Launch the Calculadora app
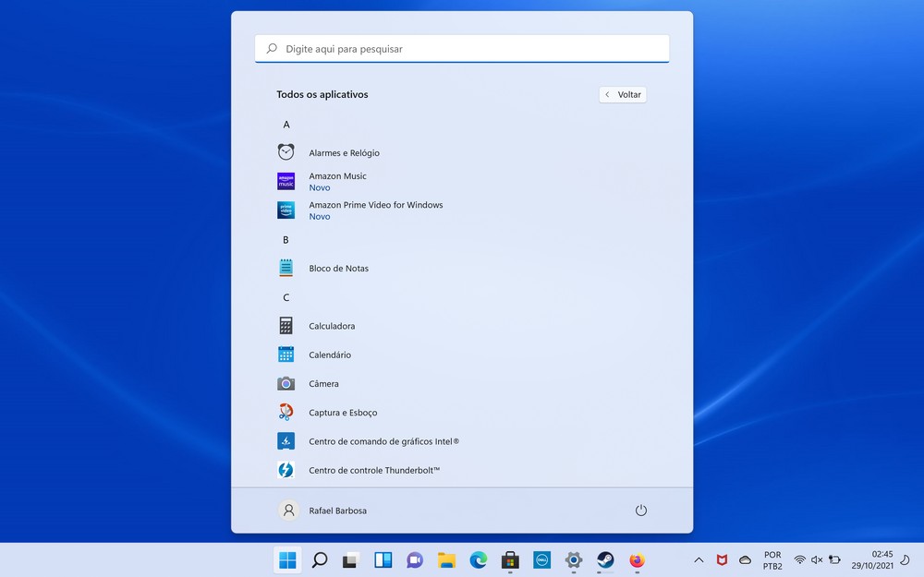 tap(332, 326)
